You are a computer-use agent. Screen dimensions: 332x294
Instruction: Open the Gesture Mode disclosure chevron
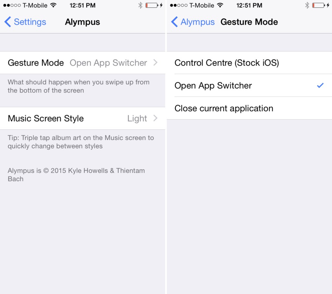(x=155, y=63)
